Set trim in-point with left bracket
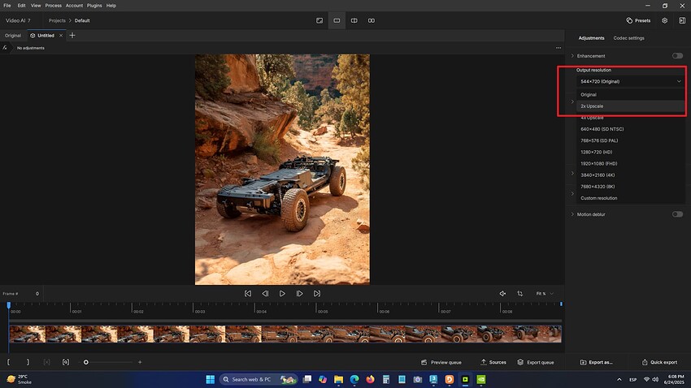The height and width of the screenshot is (388, 691). (x=8, y=362)
